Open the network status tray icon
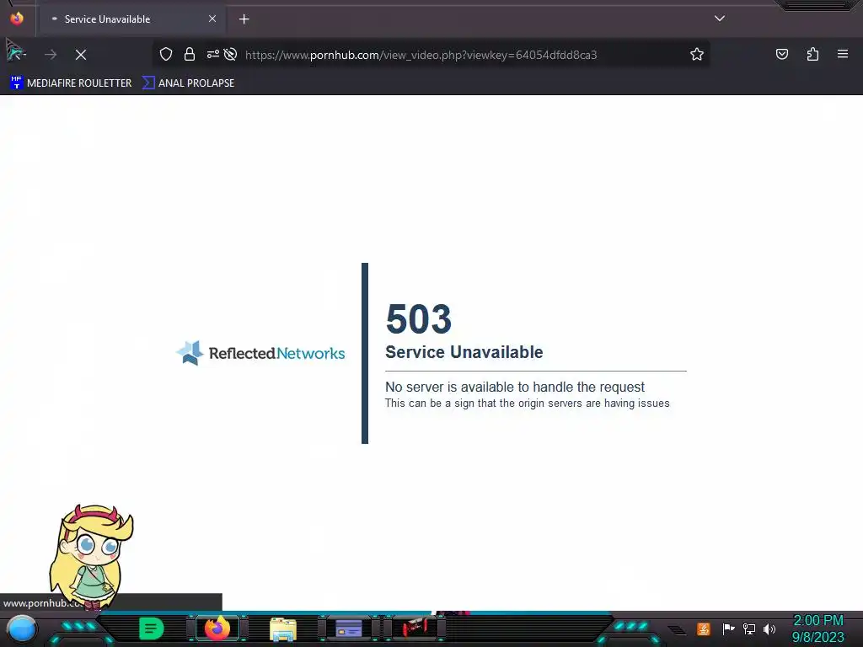This screenshot has height=647, width=863. 749,628
